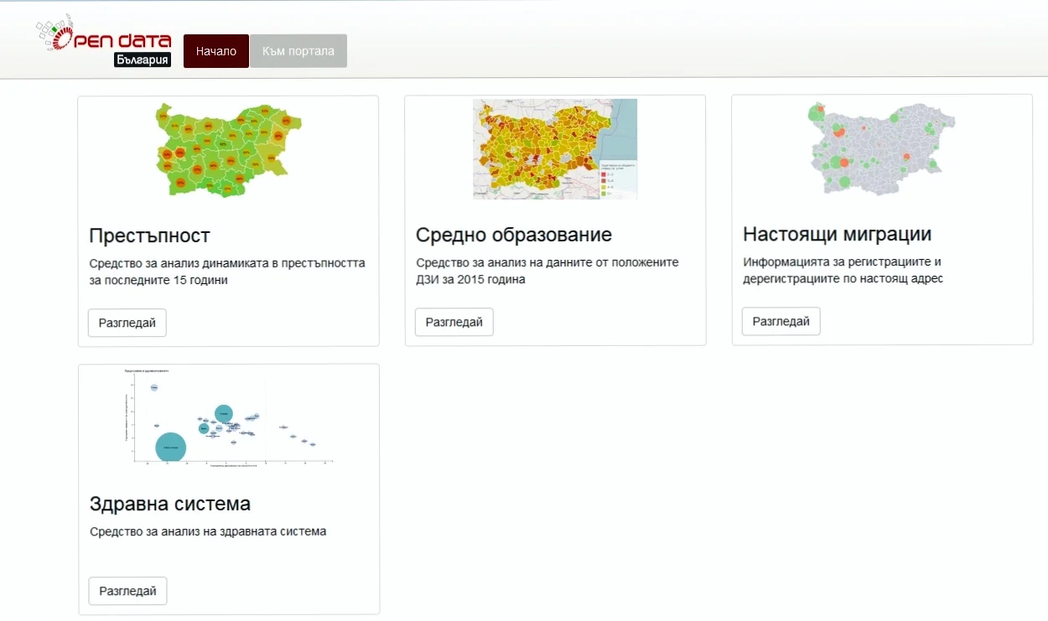
Task: Click the ДЗИ за 2015 година description
Action: point(547,271)
